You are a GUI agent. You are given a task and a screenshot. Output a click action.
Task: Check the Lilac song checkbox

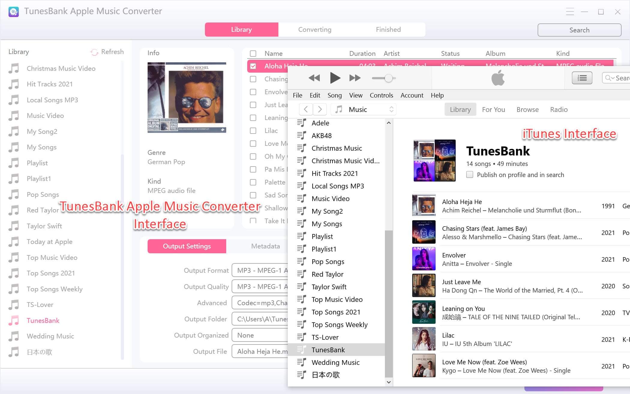coord(253,131)
